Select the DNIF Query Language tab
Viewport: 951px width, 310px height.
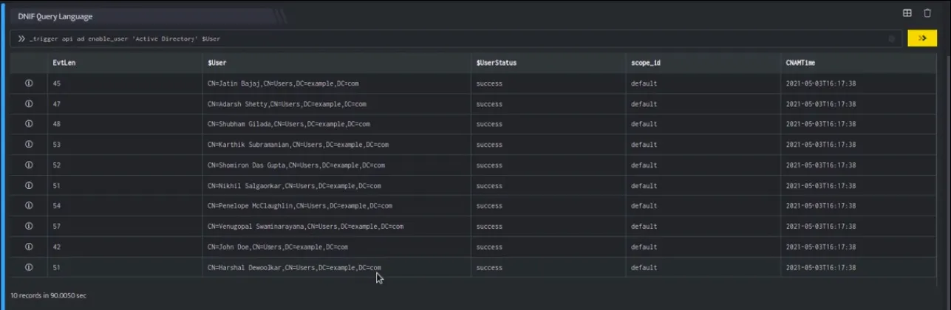[x=55, y=15]
